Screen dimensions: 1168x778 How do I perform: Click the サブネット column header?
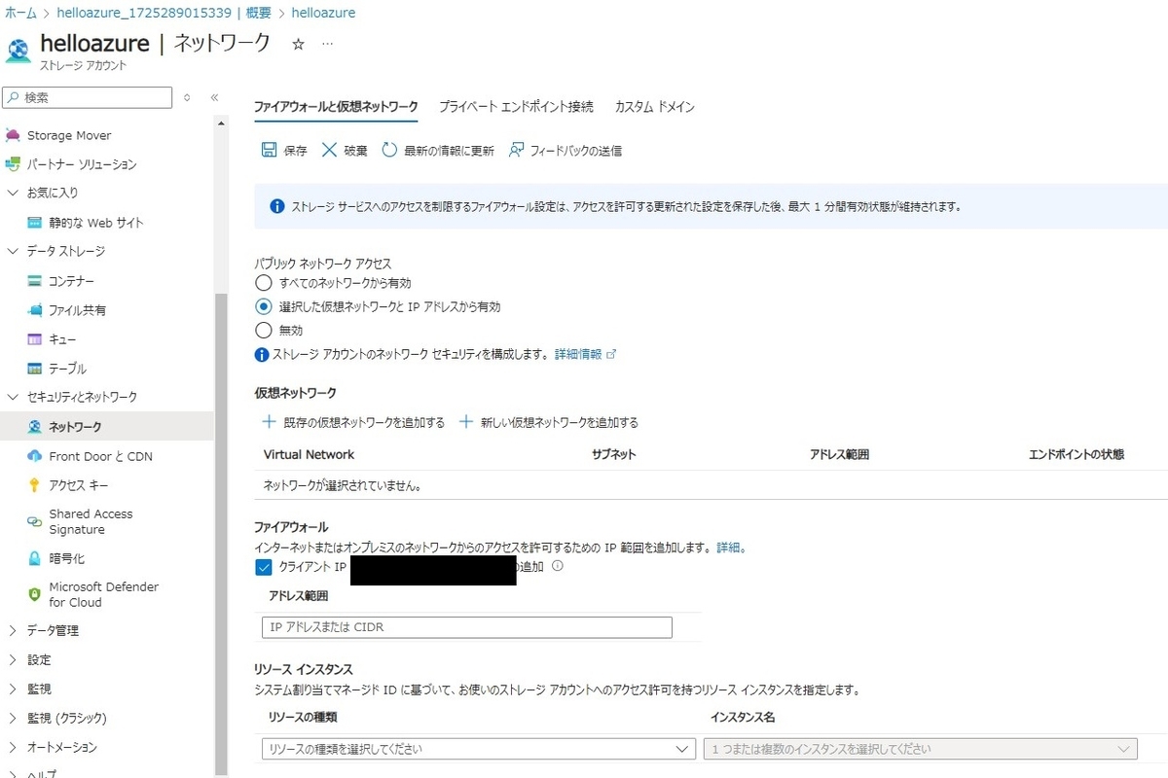click(613, 454)
